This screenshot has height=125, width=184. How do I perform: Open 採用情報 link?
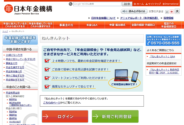click(168, 18)
